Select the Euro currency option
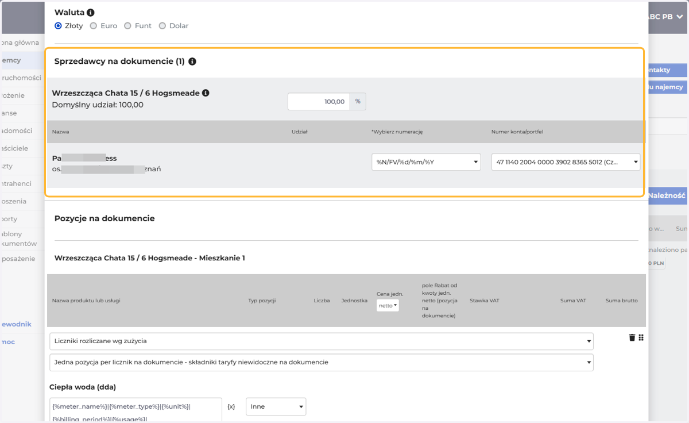The image size is (689, 423). (94, 26)
